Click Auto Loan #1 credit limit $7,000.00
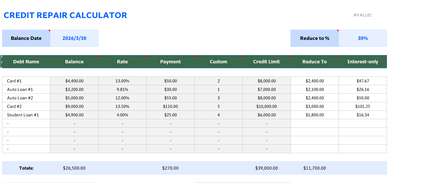The width and height of the screenshot is (435, 183). pos(267,89)
